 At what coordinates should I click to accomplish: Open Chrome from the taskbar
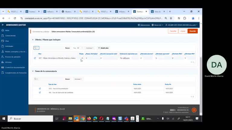(x=83, y=119)
